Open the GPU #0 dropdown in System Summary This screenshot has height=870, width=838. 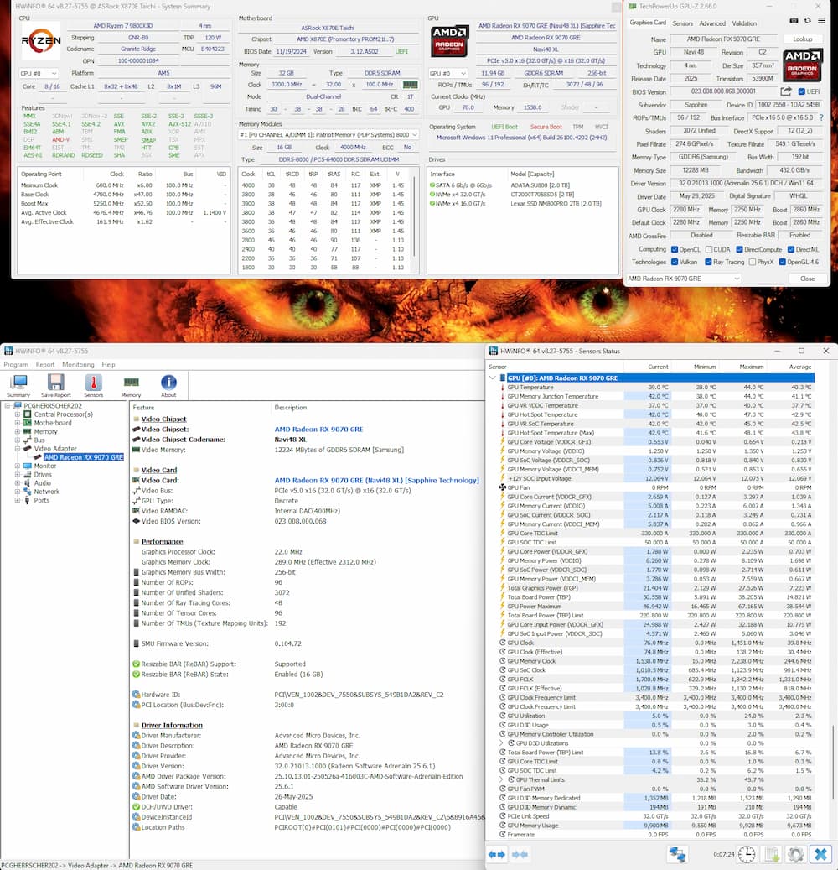pos(447,73)
